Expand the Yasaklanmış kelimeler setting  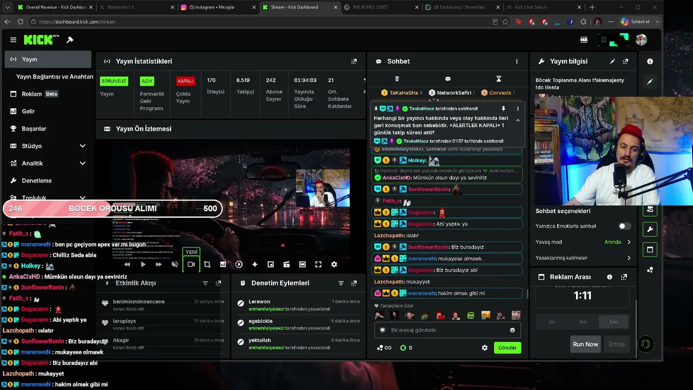tap(629, 258)
